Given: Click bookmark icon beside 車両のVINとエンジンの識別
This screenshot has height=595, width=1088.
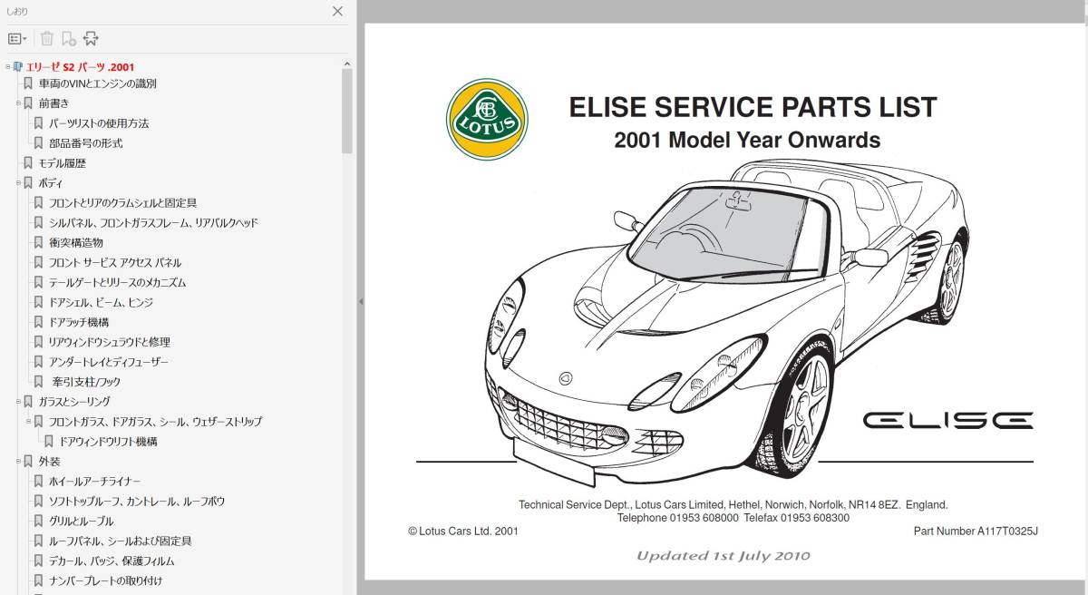Looking at the screenshot, I should [x=28, y=83].
